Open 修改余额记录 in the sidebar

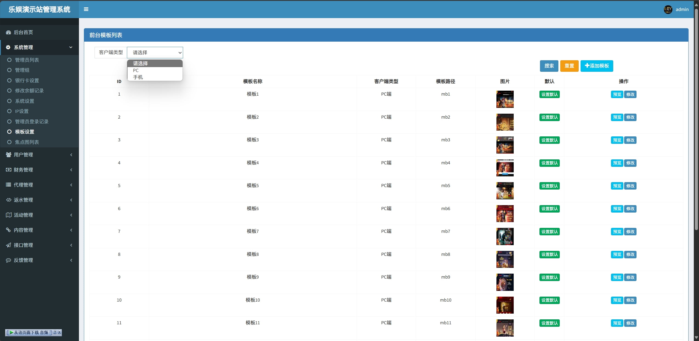pyautogui.click(x=29, y=91)
